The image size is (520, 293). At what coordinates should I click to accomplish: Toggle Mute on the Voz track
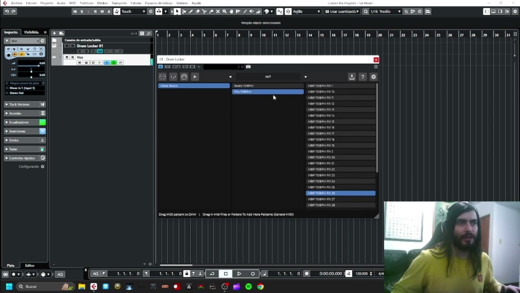click(67, 57)
